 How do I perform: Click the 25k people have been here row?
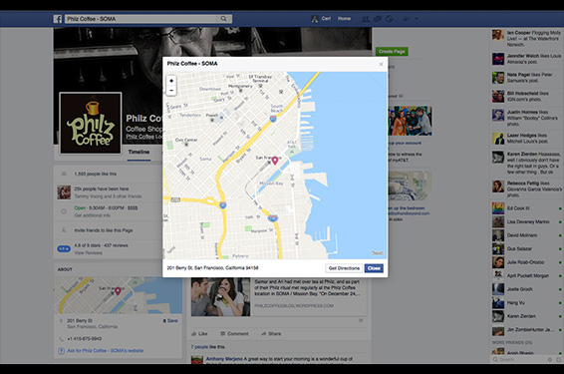point(108,192)
